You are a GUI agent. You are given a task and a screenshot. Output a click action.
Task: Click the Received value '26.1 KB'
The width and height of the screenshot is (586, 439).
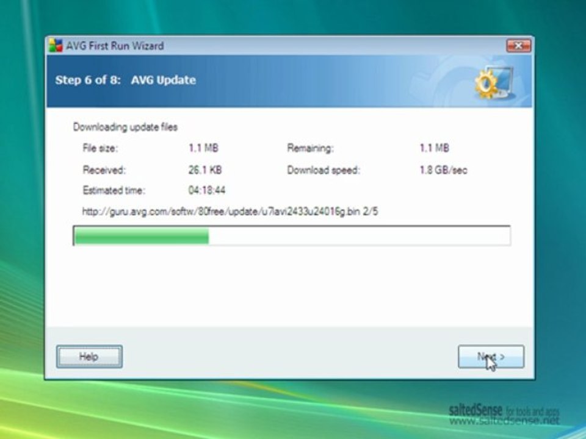205,170
